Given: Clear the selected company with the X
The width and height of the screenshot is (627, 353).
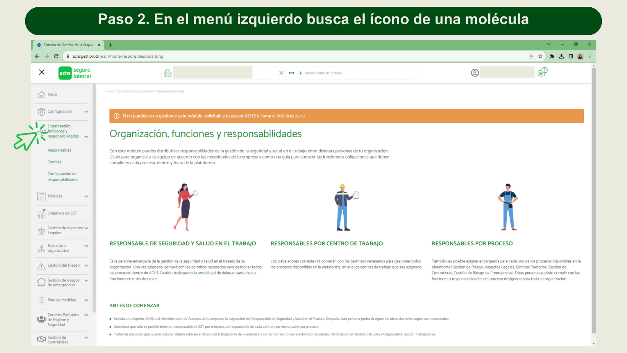Looking at the screenshot, I should (281, 73).
